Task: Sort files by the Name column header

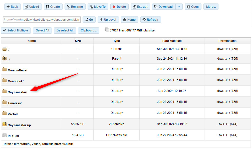Action: click(x=31, y=41)
